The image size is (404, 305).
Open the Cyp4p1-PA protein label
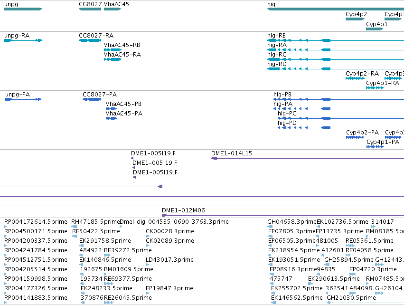pos(383,143)
